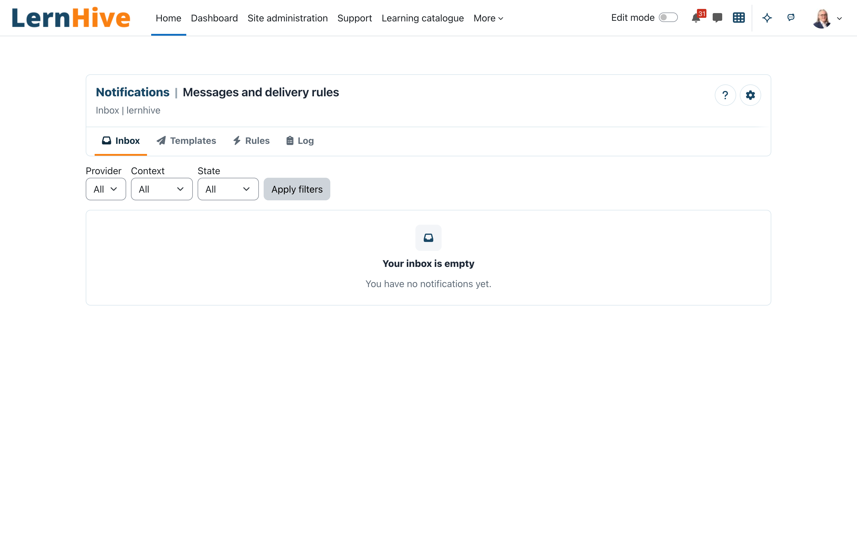857x535 pixels.
Task: Click the AI sparkle star icon
Action: point(767,18)
